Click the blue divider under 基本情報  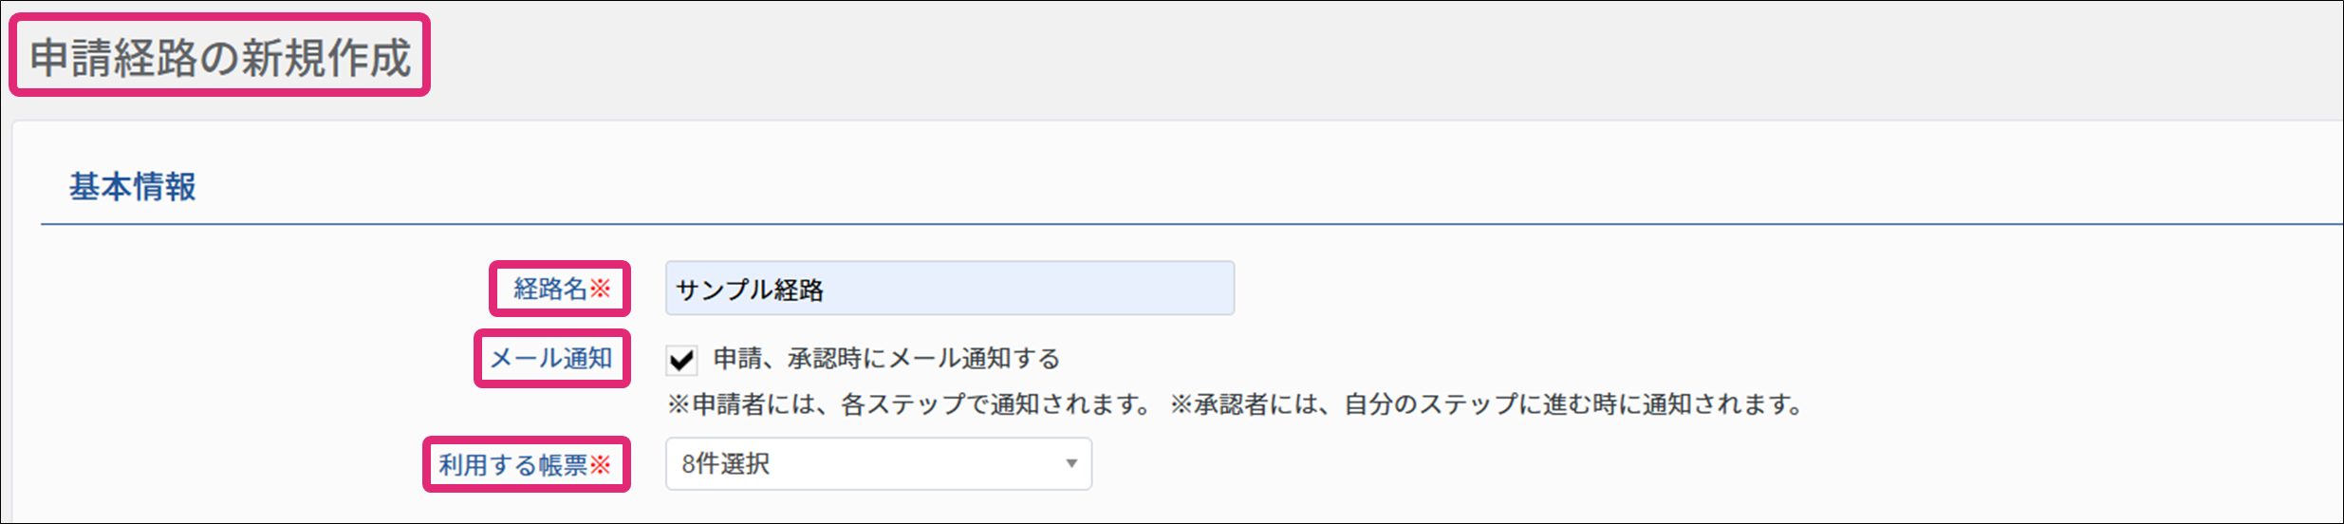click(x=1192, y=224)
